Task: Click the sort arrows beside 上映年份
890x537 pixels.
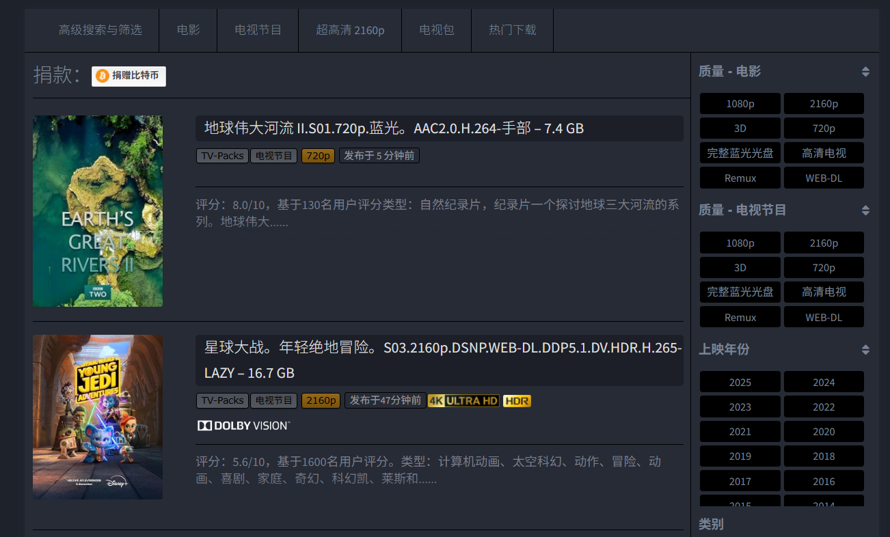Action: (865, 349)
